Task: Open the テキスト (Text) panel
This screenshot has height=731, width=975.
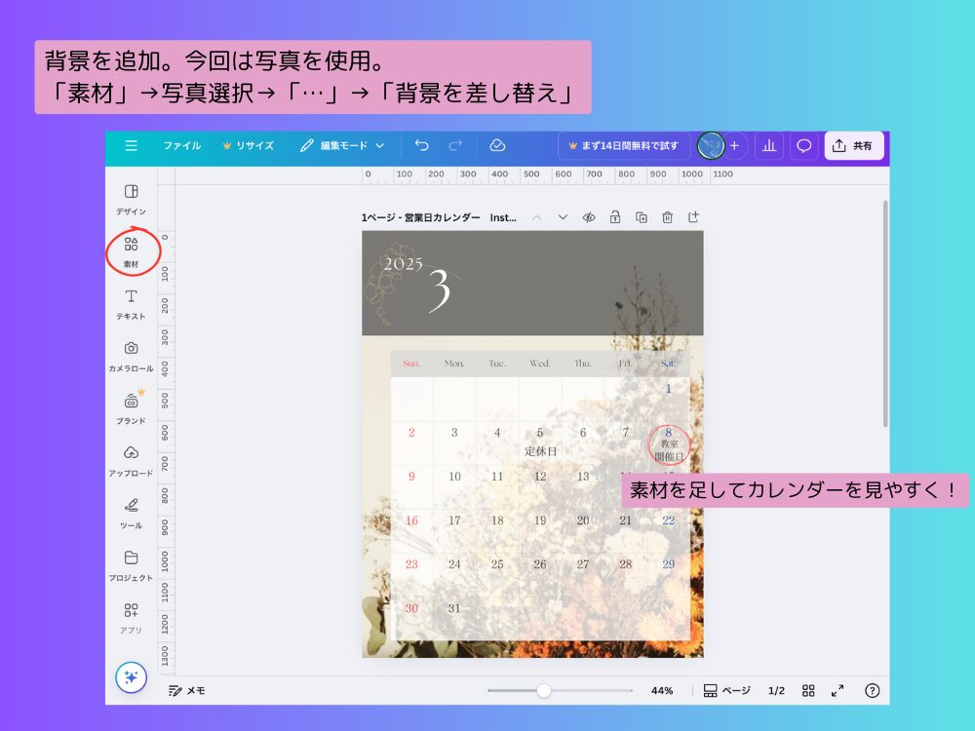Action: coord(132,302)
